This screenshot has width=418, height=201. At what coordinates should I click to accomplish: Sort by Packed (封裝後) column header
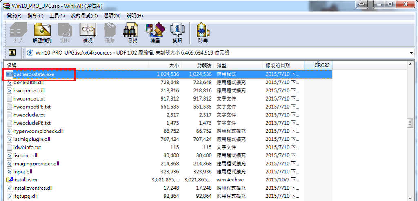click(198, 66)
